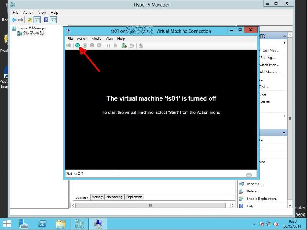Click the Delete icon with red X

(241, 191)
